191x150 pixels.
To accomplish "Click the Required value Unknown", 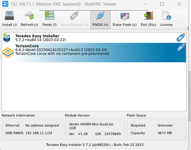I will point(165,125).
